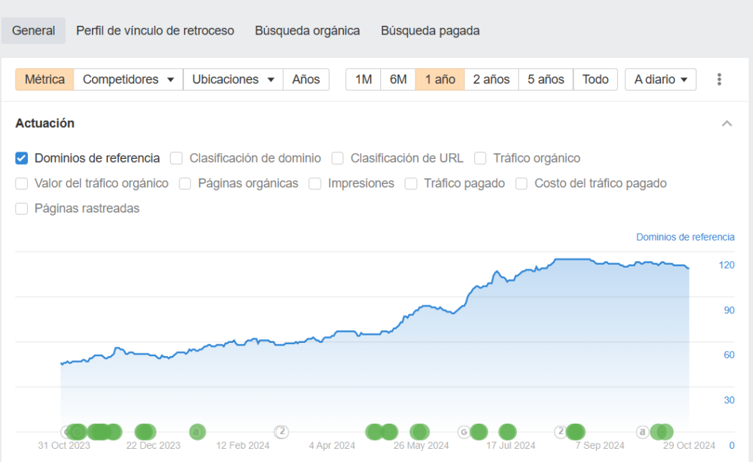
Task: Select the Años view button
Action: [306, 79]
